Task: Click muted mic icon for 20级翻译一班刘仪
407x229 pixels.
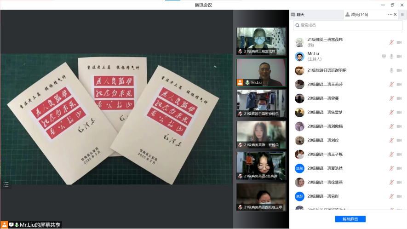Action: click(391, 141)
